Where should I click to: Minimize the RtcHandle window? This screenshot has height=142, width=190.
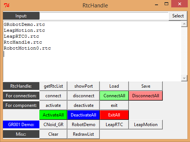(x=156, y=5)
